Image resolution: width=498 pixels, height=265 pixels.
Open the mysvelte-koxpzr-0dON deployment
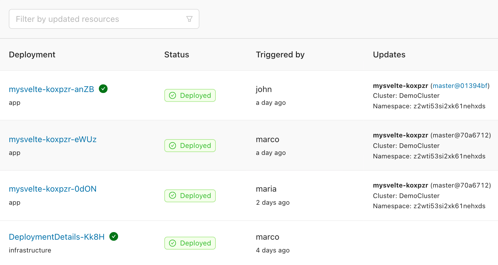tap(53, 189)
